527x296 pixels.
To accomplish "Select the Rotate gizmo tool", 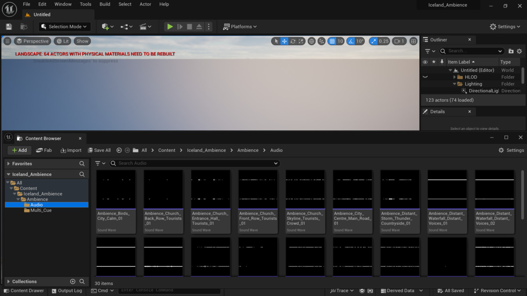I will point(293,41).
